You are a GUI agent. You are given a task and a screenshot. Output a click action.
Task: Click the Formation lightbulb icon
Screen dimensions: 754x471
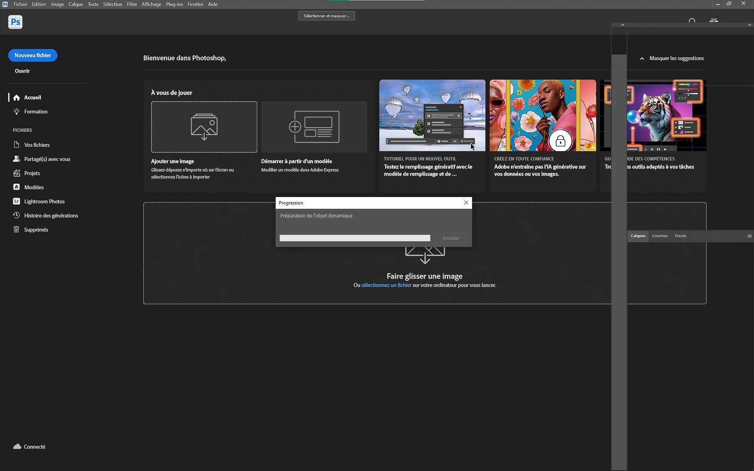(16, 111)
